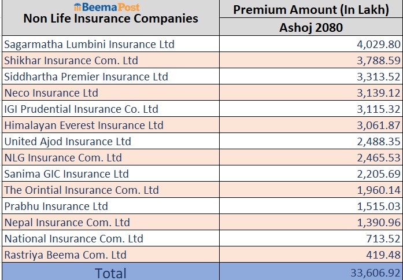Click the Neco Insurance Ltd cell
Image resolution: width=403 pixels, height=280 pixels.
click(x=51, y=93)
